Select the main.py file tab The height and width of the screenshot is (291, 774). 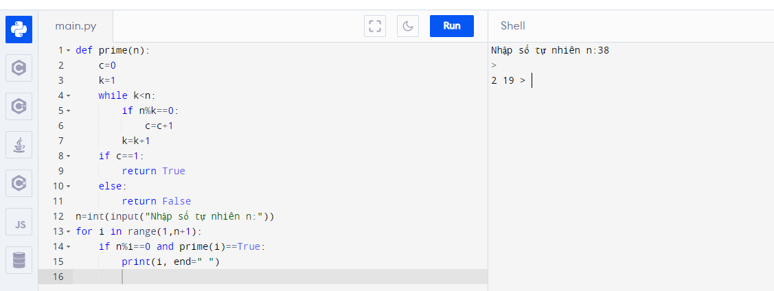pos(76,26)
